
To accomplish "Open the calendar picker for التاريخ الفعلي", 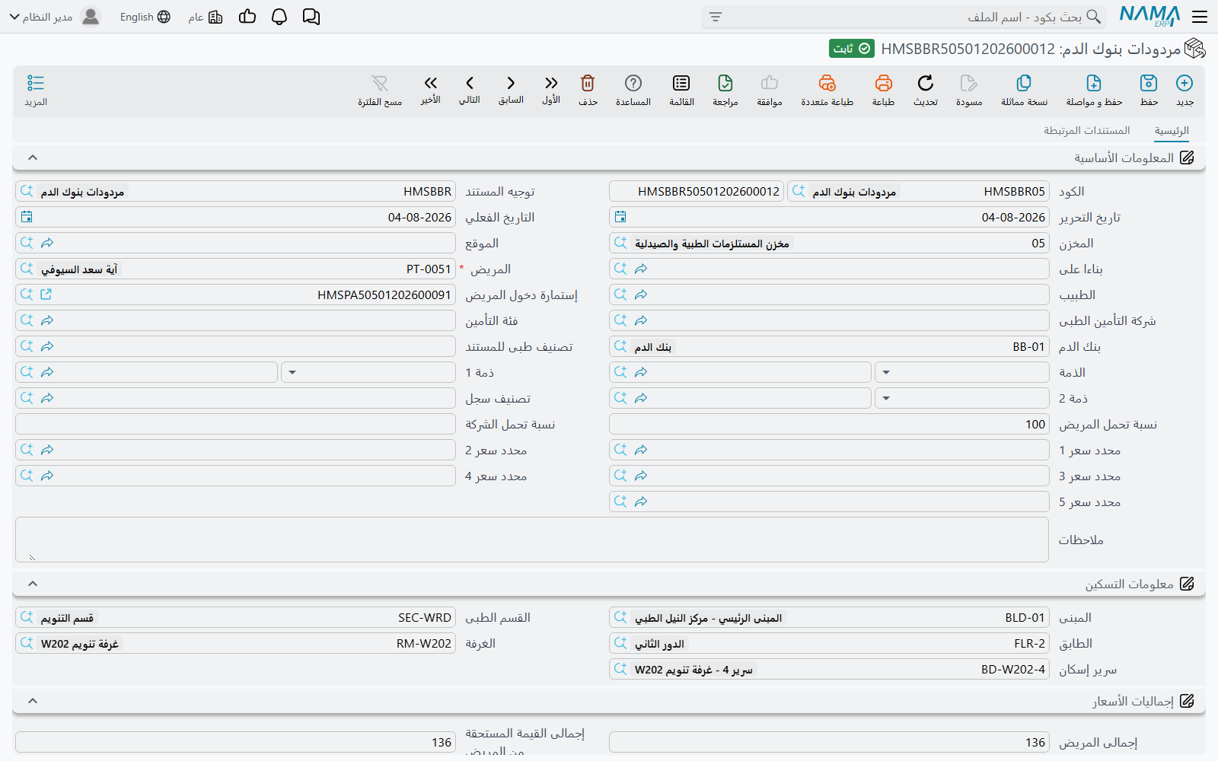I will coord(27,217).
